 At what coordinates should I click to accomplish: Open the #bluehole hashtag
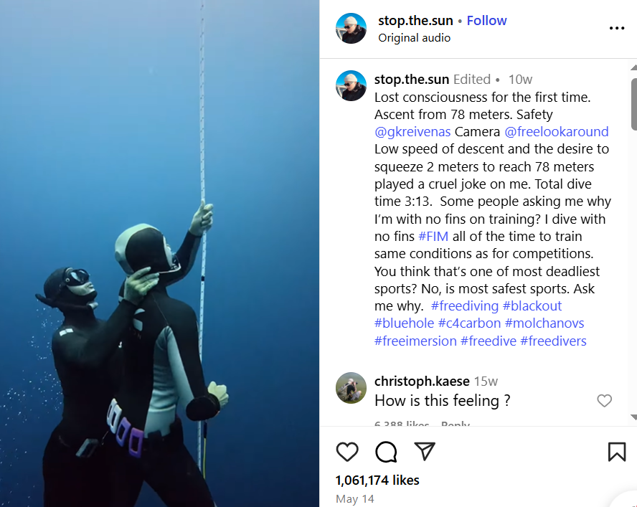(x=404, y=323)
